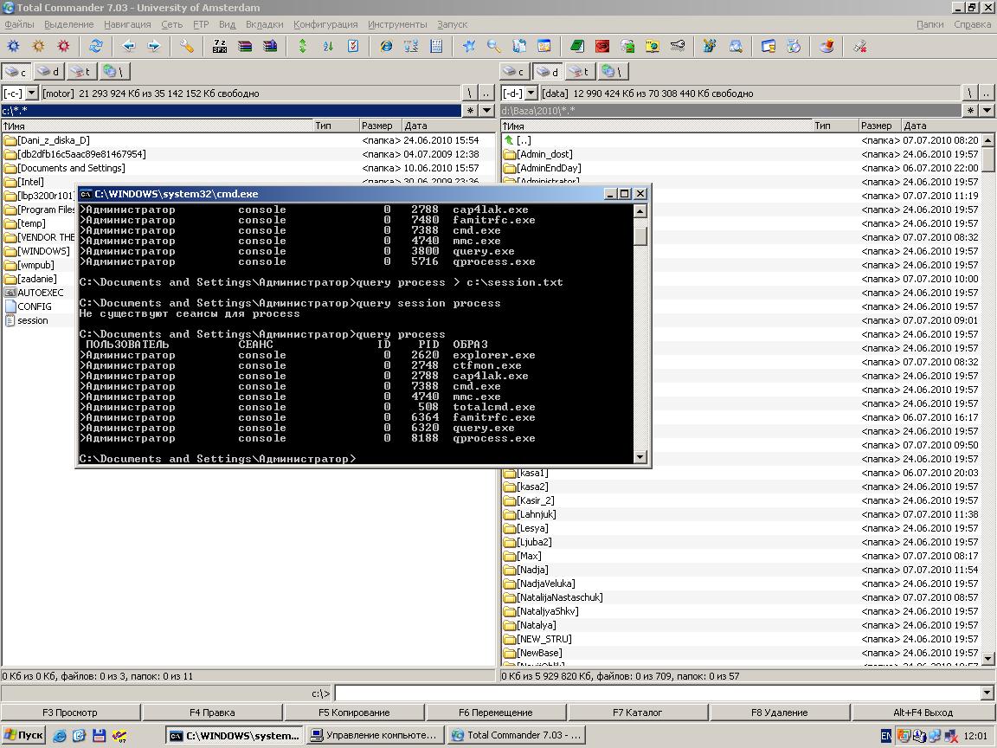Open the Конфигурация menu

[325, 24]
